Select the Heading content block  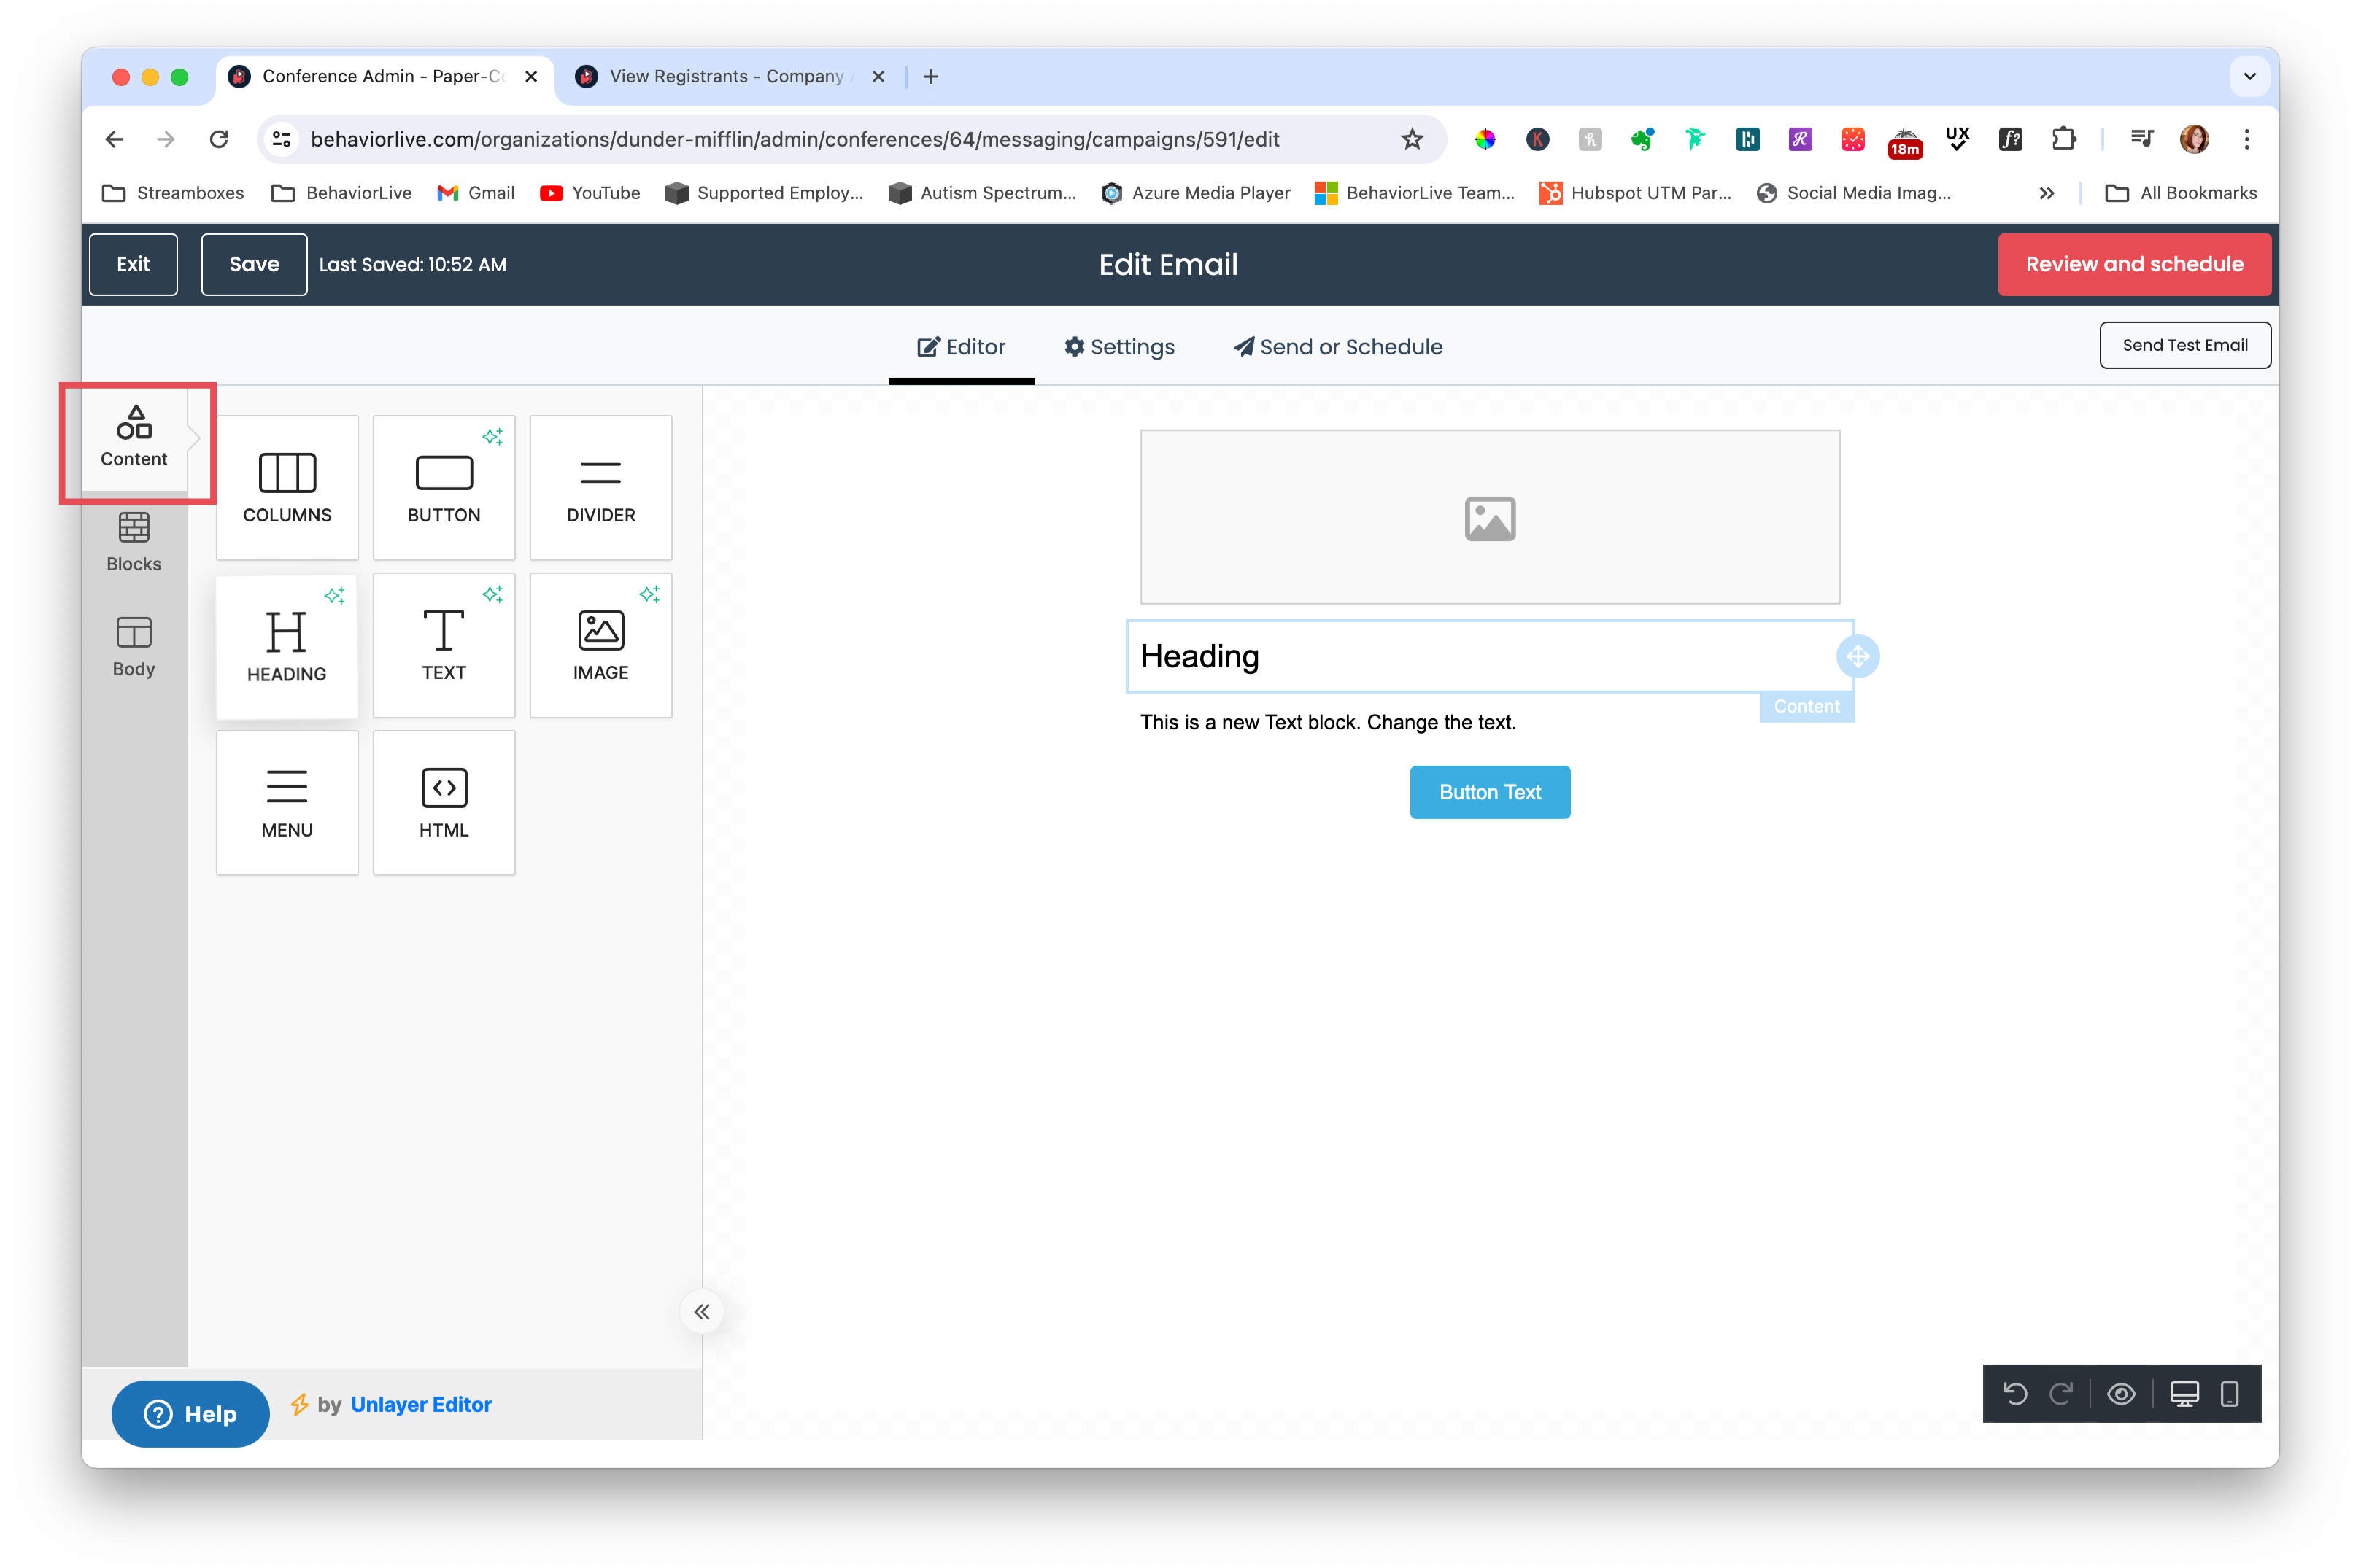286,645
